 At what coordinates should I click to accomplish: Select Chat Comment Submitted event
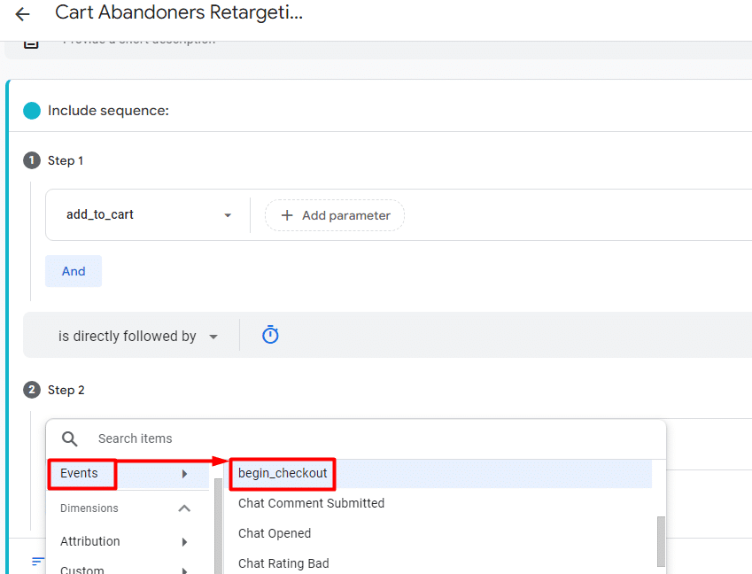(x=311, y=503)
